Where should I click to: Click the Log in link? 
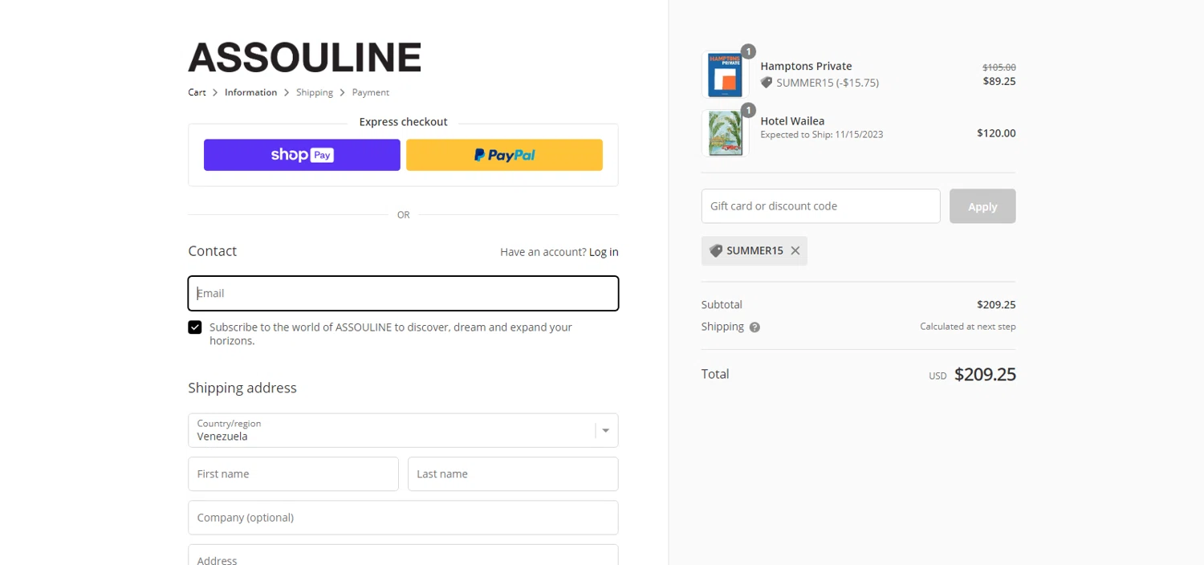click(x=604, y=252)
